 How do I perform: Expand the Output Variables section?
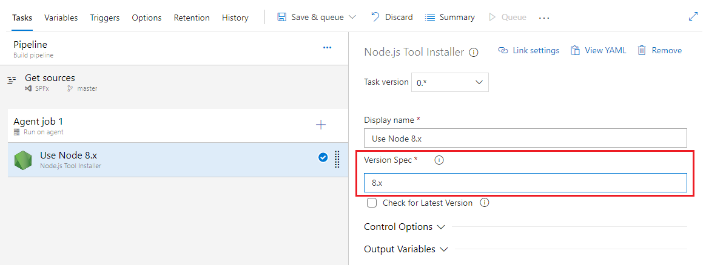405,249
